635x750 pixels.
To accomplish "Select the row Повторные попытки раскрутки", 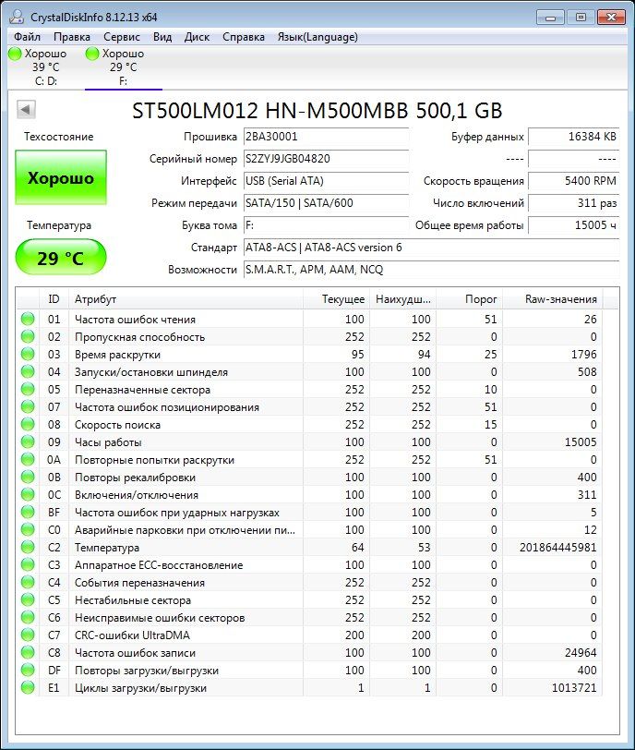I will point(309,460).
